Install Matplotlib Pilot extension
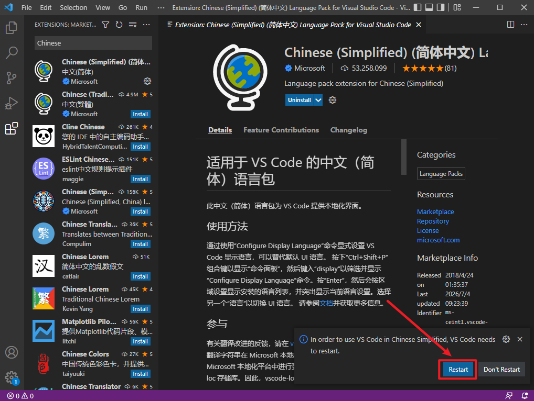Screen dimensions: 534x401 (x=140, y=341)
